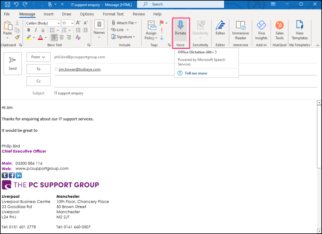Viewport: 322px width, 234px height.
Task: Open the Signature dropdown
Action: tap(123, 37)
